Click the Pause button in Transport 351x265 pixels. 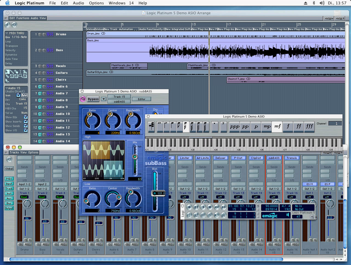(196, 207)
